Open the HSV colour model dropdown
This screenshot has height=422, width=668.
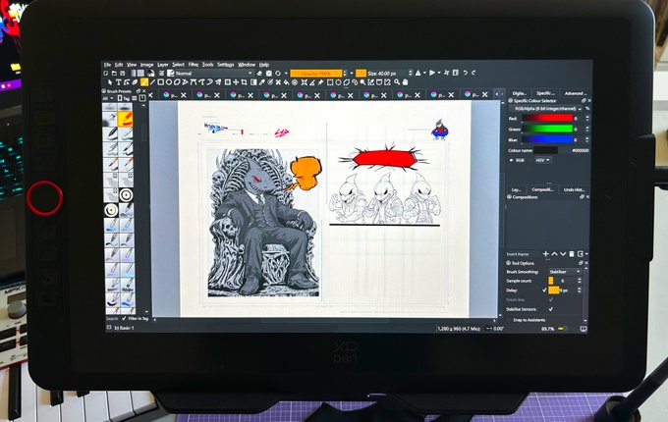click(542, 160)
